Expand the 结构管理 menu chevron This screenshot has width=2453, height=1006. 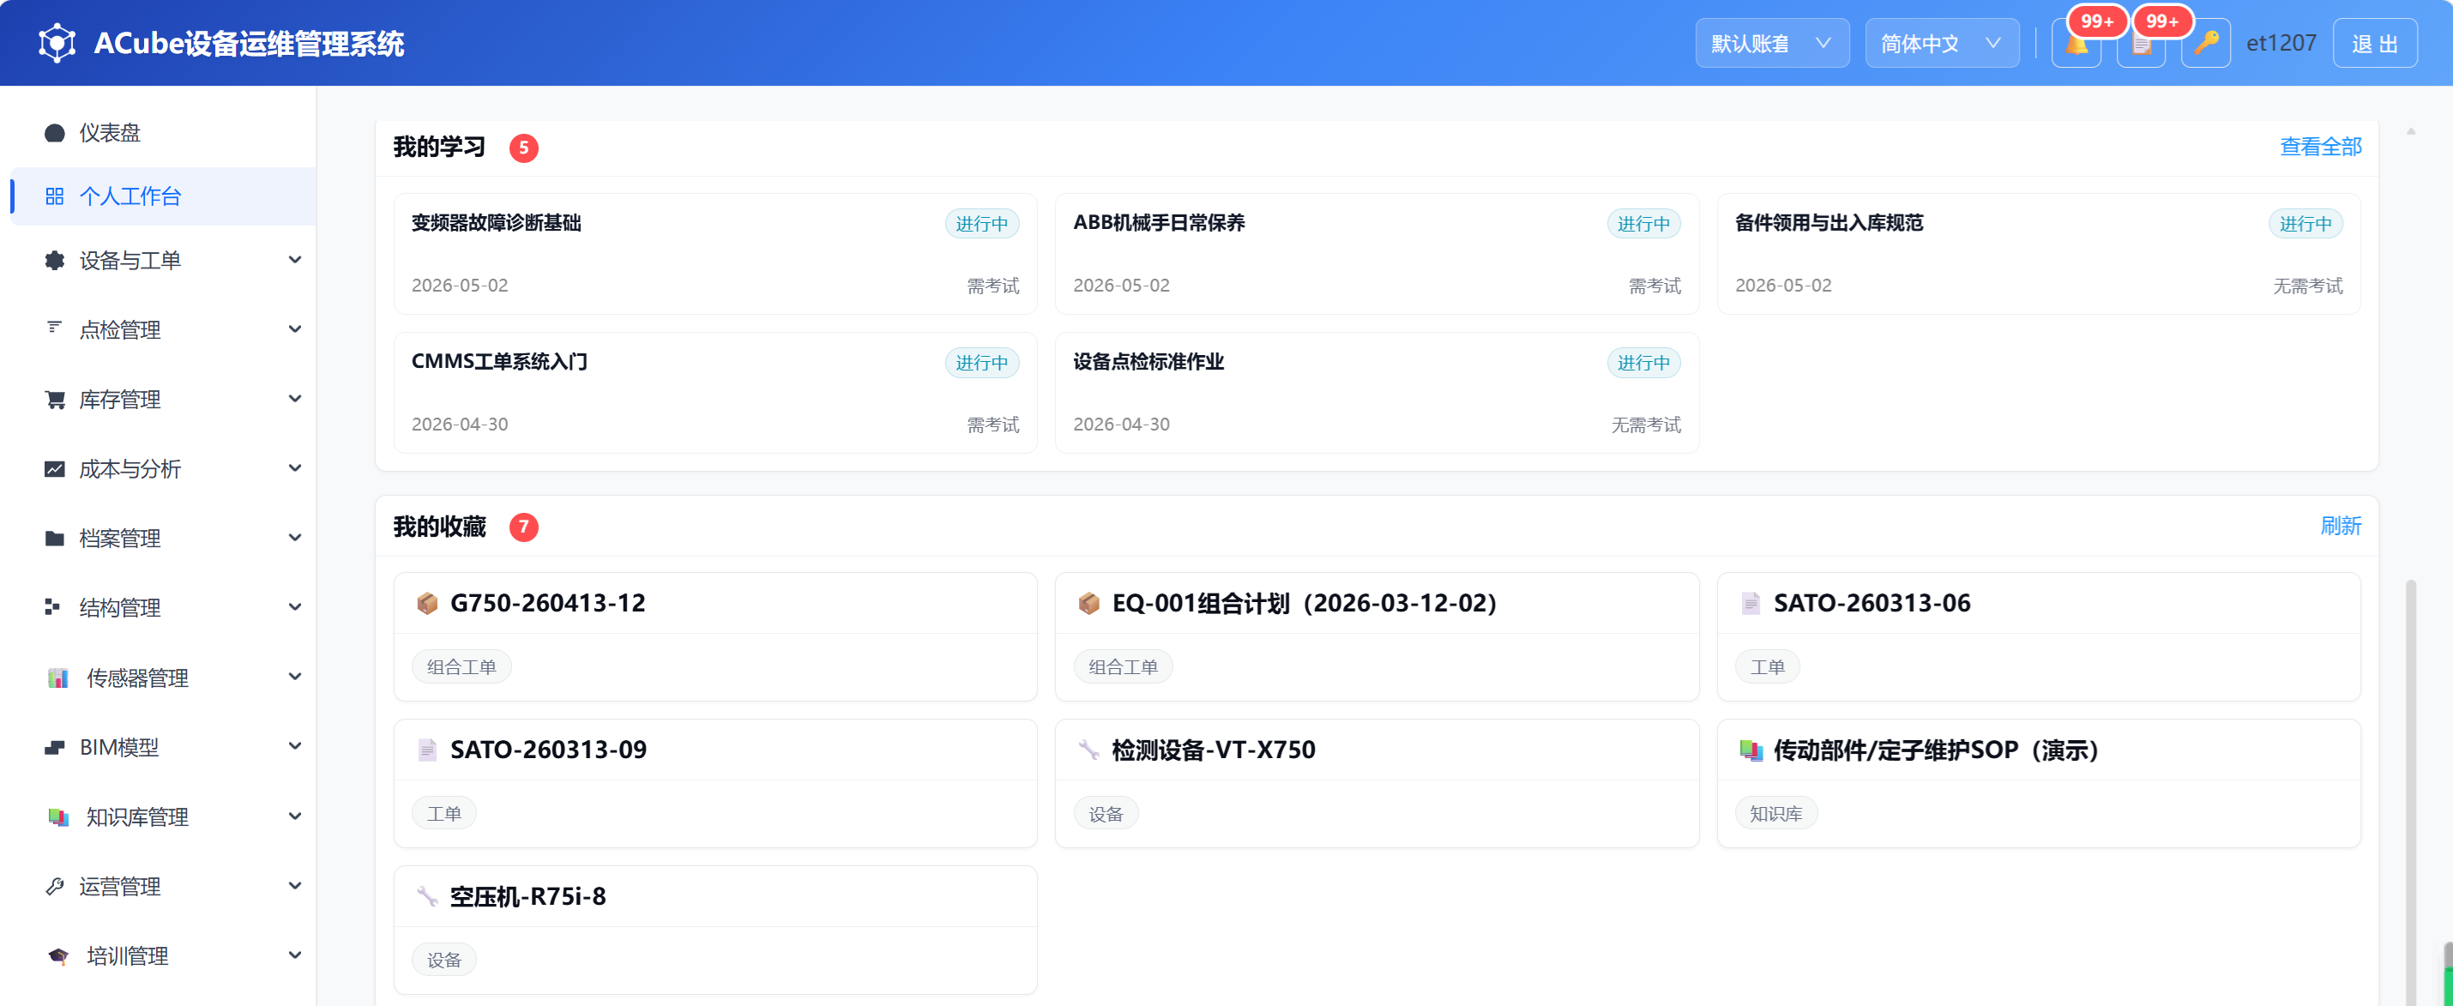tap(295, 607)
